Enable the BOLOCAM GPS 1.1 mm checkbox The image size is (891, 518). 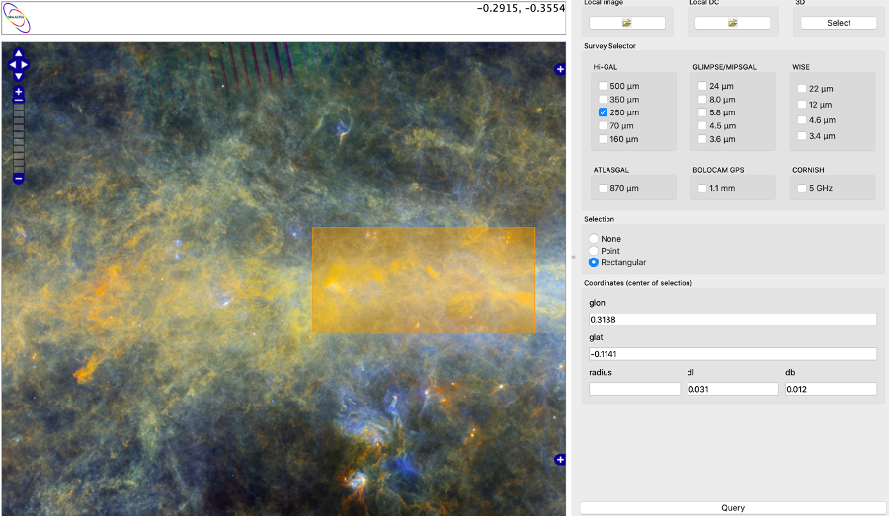click(x=702, y=188)
